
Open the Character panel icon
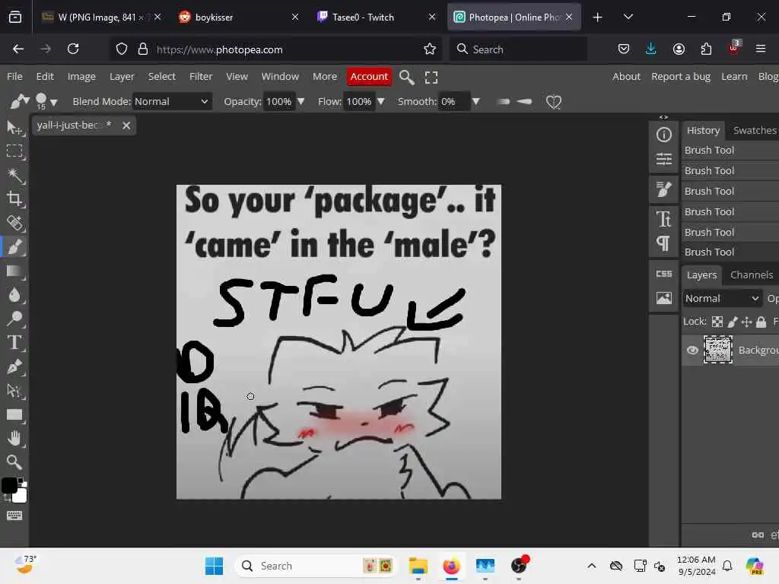tap(663, 219)
